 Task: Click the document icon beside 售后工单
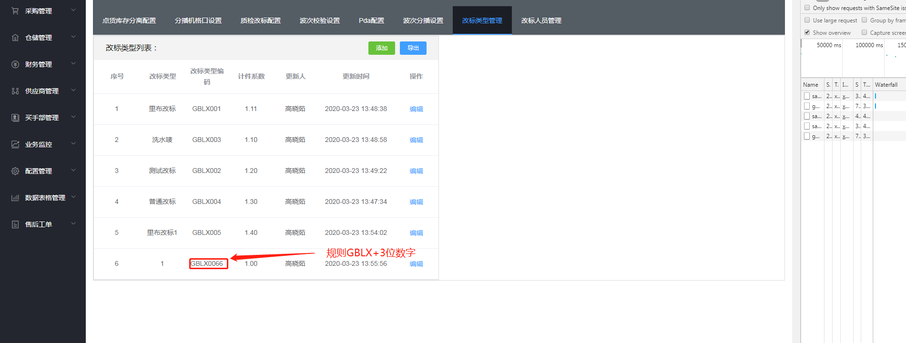click(15, 224)
